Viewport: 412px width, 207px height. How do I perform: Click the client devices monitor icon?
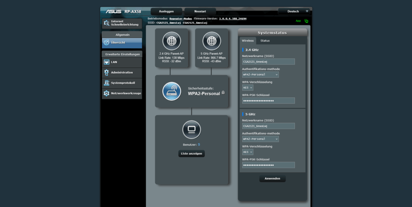click(x=191, y=129)
